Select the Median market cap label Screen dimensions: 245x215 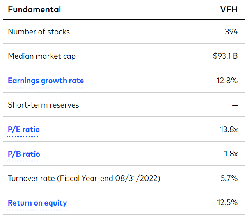42,56
